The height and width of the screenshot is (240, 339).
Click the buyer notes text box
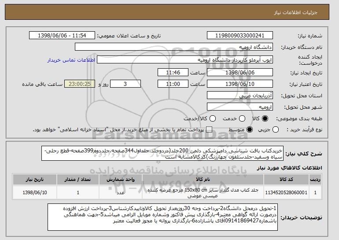tap(162, 217)
